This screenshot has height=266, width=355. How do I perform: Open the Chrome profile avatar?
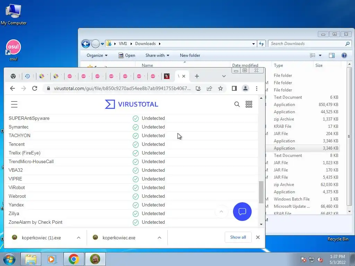[245, 88]
